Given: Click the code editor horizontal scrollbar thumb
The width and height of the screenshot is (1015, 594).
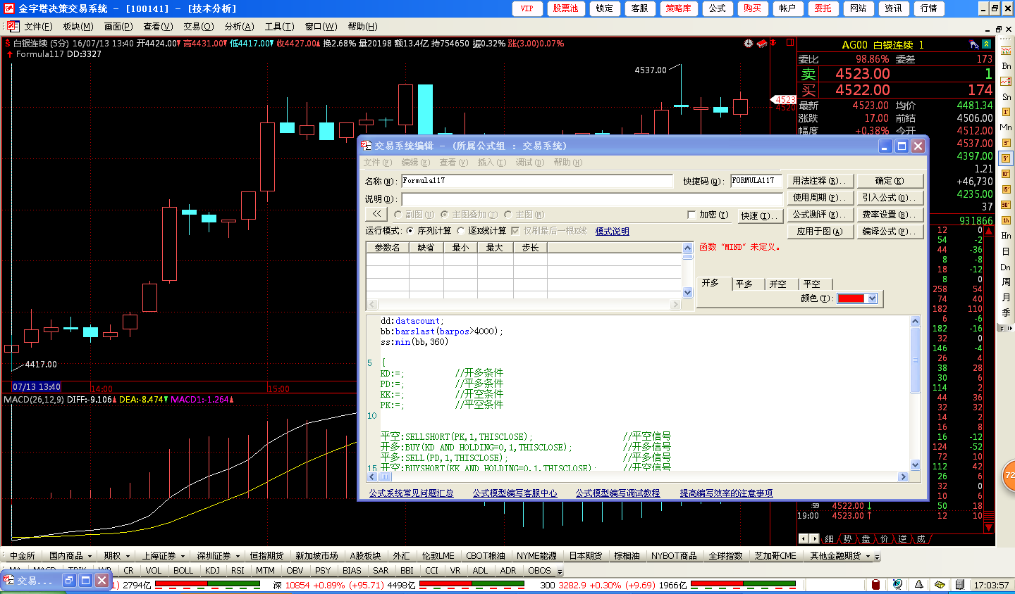Looking at the screenshot, I should 385,477.
